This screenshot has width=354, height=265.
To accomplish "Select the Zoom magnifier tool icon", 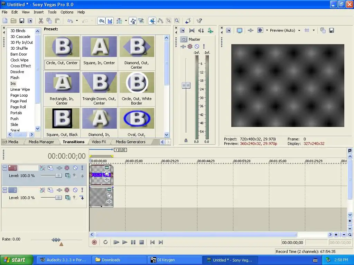I will [177, 21].
